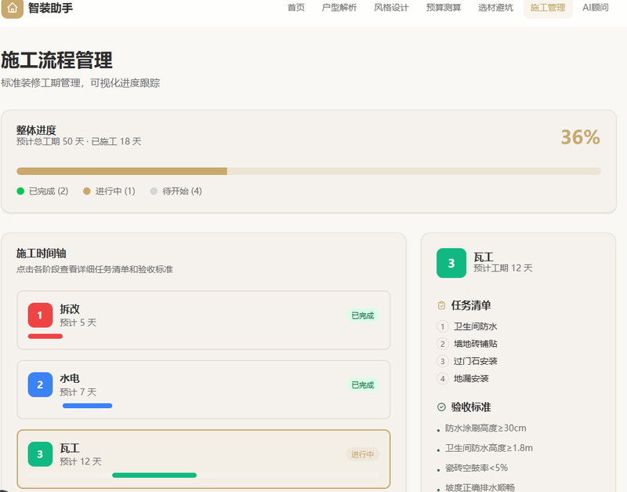The image size is (627, 492).
Task: Click the blue number 2 badge for 水电
Action: [40, 384]
